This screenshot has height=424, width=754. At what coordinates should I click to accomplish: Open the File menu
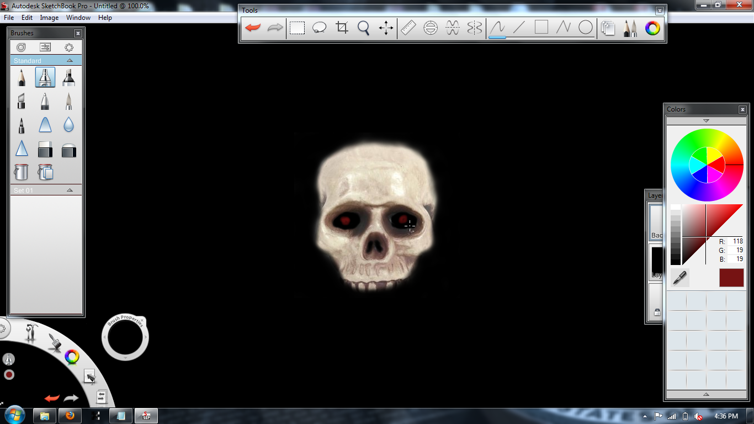[x=9, y=18]
